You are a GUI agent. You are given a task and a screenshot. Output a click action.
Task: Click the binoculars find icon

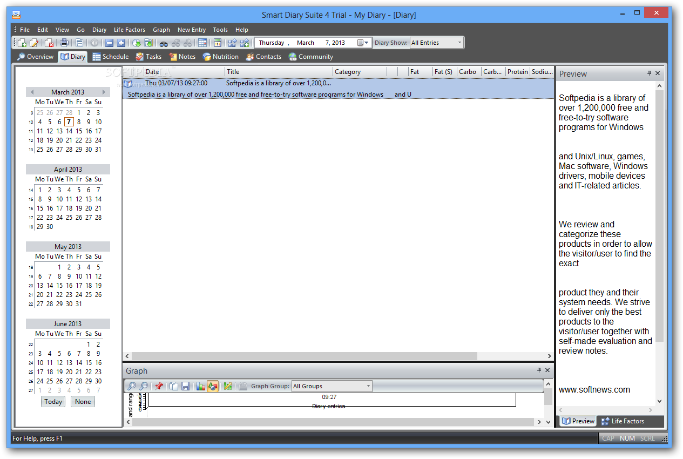(x=163, y=43)
